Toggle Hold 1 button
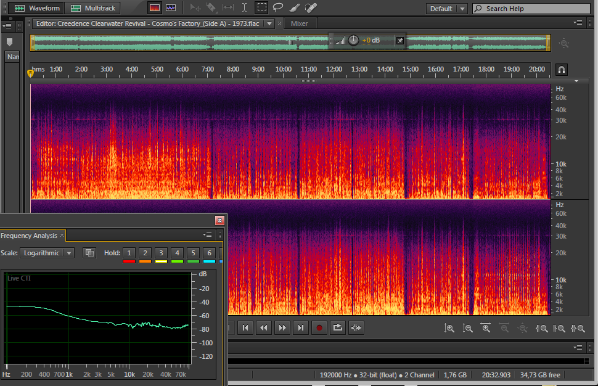 click(x=129, y=253)
